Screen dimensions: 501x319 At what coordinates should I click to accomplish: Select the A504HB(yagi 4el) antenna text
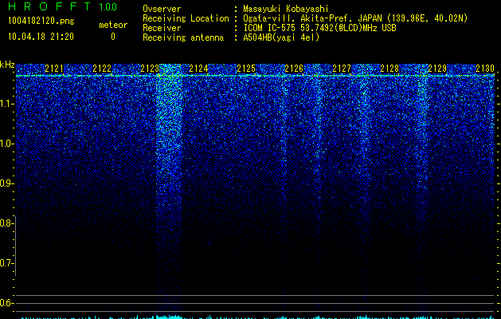[281, 37]
